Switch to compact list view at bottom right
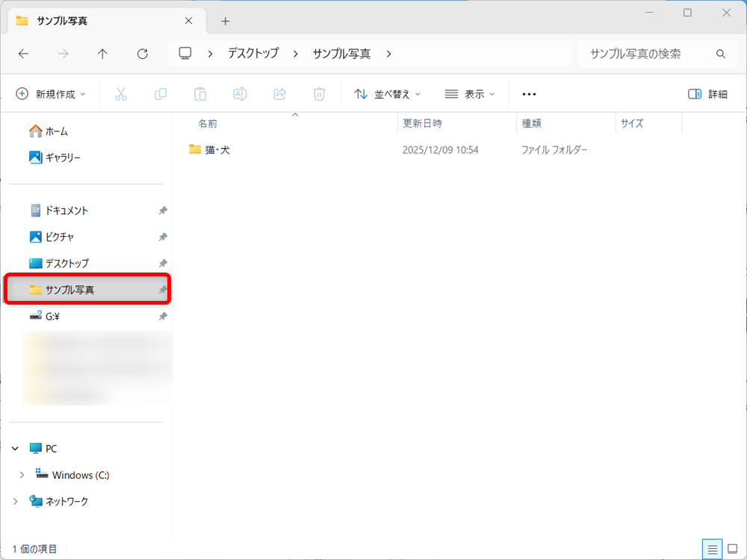747x560 pixels. pyautogui.click(x=712, y=549)
